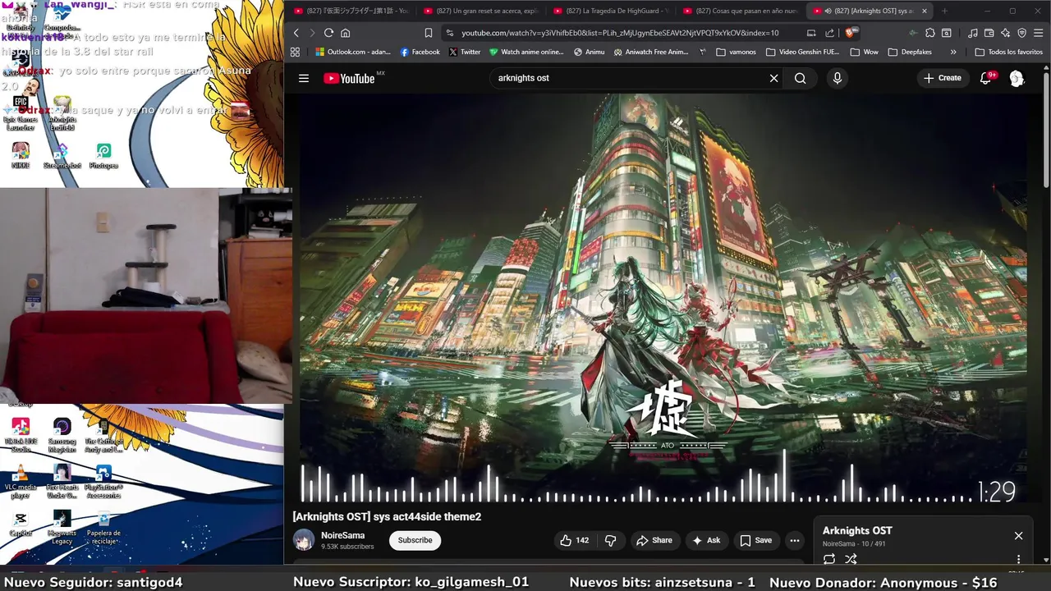1051x591 pixels.
Task: Open the Photopea desktop shortcut
Action: [x=103, y=155]
